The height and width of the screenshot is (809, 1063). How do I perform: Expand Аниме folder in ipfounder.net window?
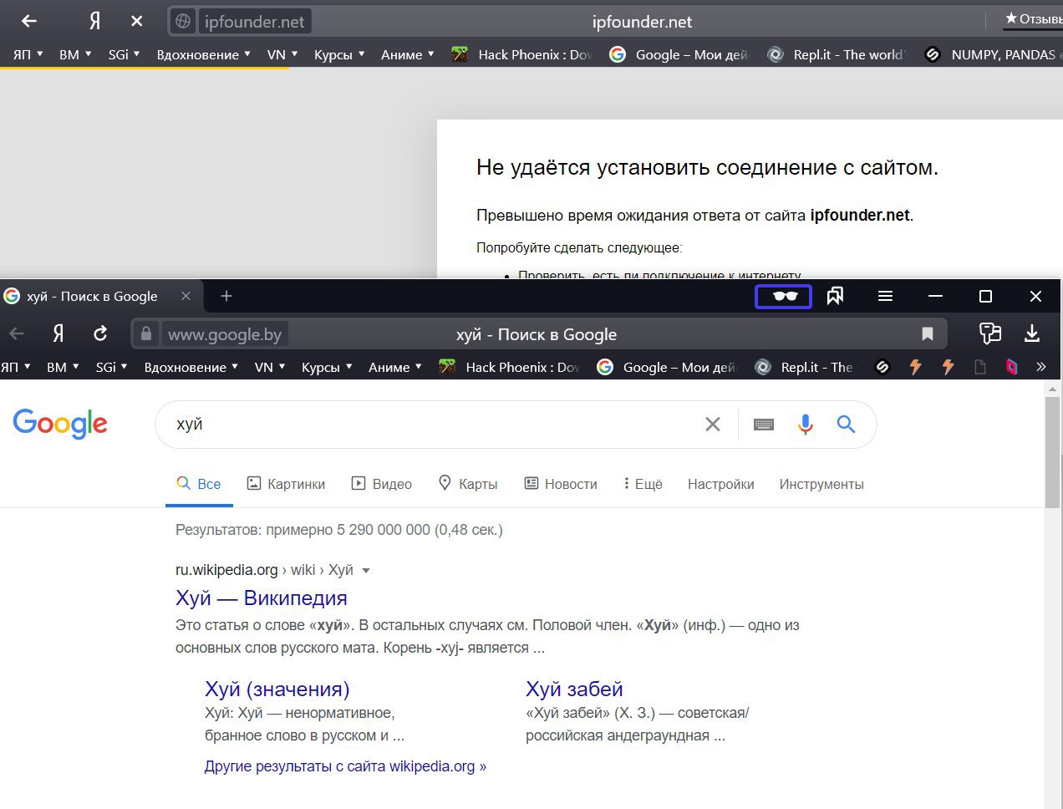[408, 54]
